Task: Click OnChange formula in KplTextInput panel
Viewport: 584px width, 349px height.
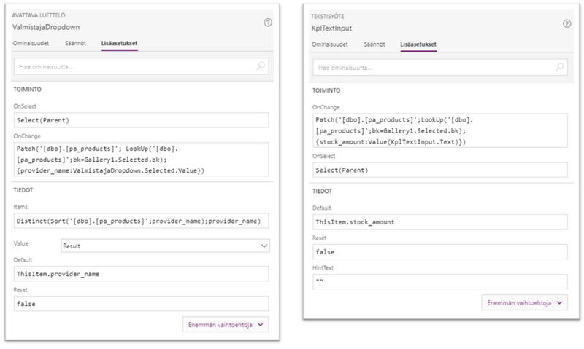Action: point(440,130)
